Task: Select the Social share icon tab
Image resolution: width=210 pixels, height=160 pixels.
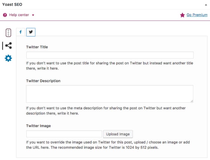Action: click(9, 46)
